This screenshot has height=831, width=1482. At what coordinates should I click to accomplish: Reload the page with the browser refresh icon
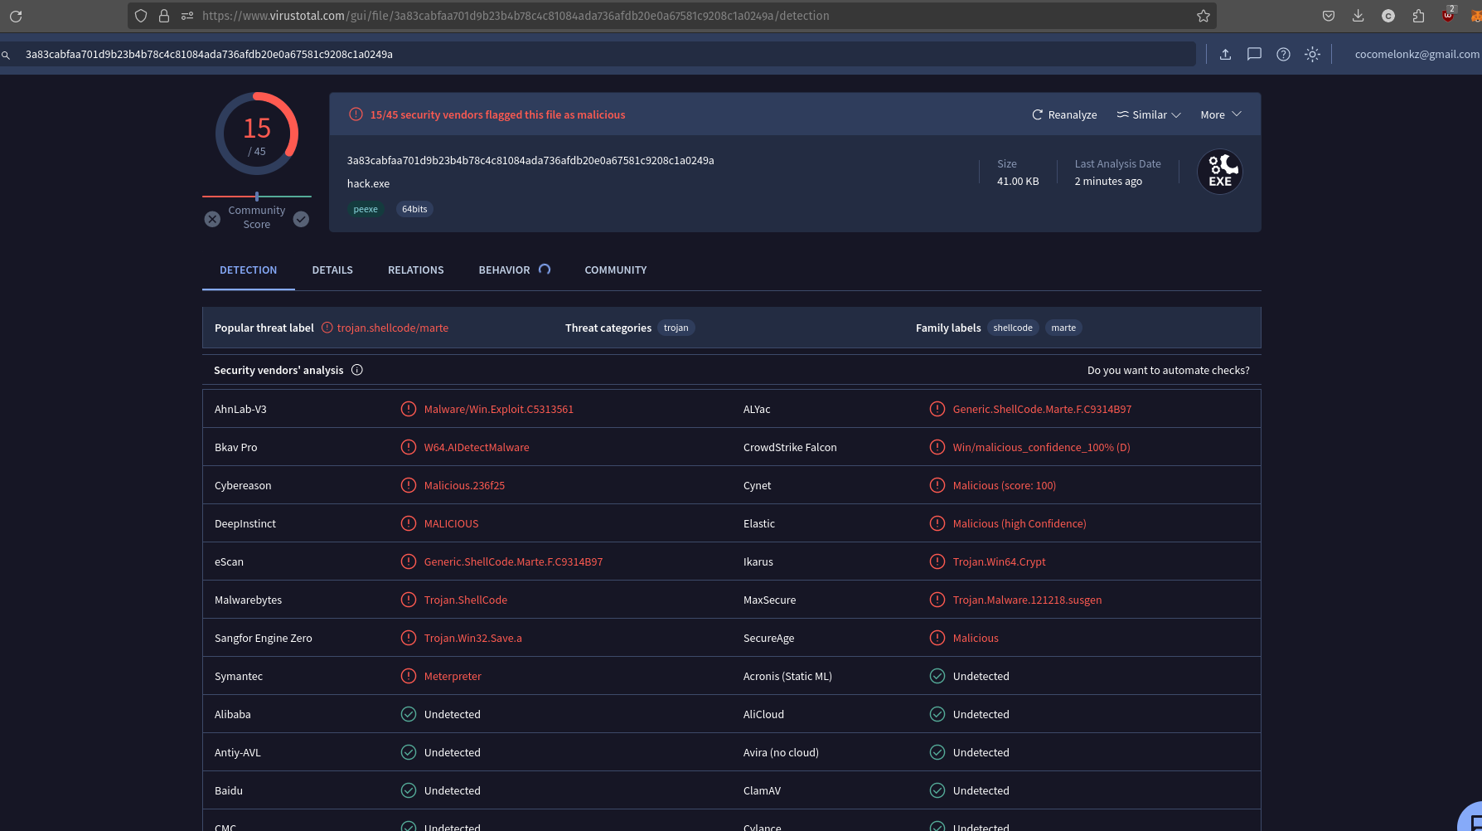tap(16, 16)
